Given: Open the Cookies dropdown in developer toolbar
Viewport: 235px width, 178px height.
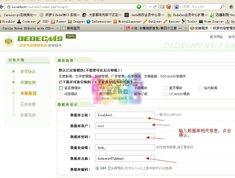Looking at the screenshot, I should [26, 21].
